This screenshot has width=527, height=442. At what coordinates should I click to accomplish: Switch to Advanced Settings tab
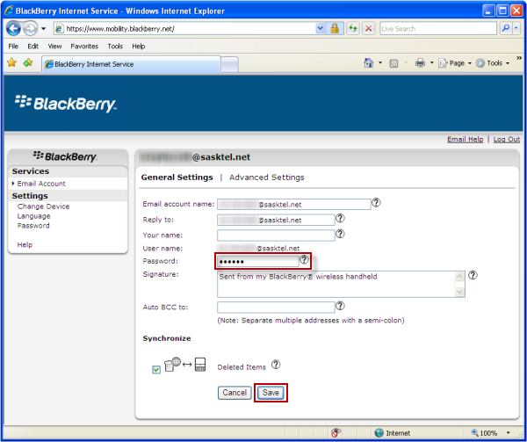point(266,178)
